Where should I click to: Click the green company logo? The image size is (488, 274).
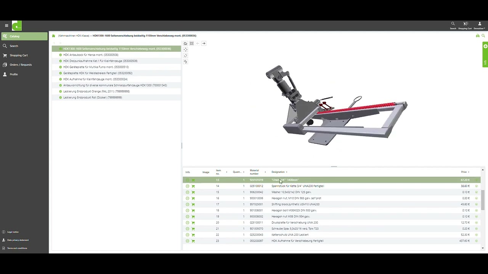[17, 25]
